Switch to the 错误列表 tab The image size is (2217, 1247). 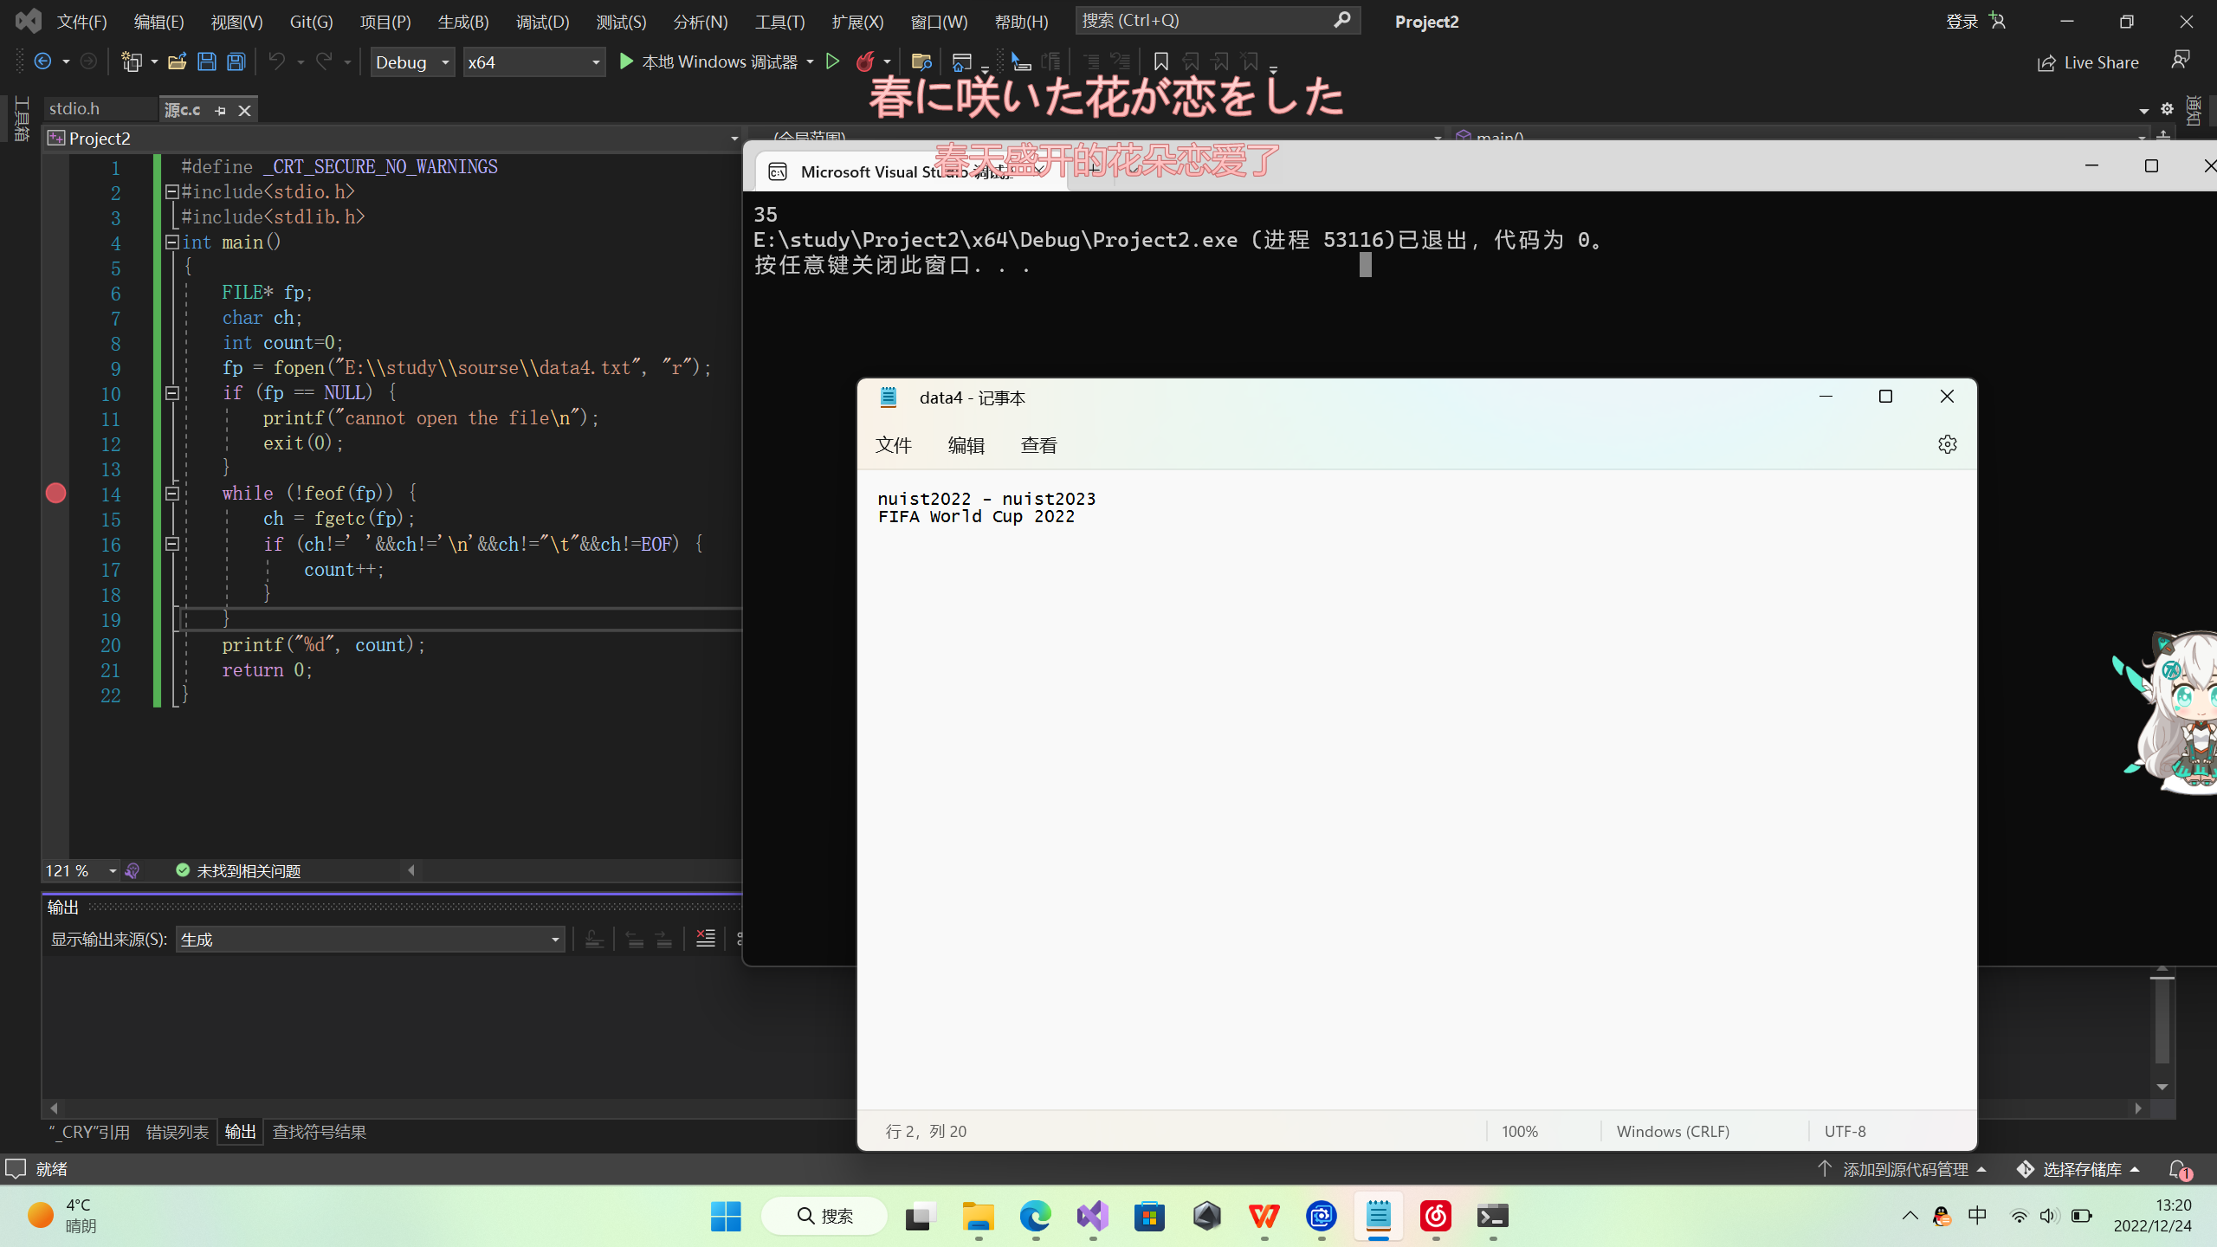(x=177, y=1132)
